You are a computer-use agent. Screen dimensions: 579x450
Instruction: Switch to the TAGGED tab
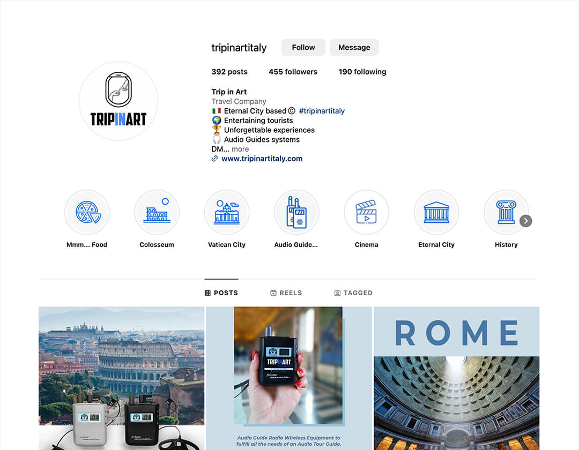point(353,293)
